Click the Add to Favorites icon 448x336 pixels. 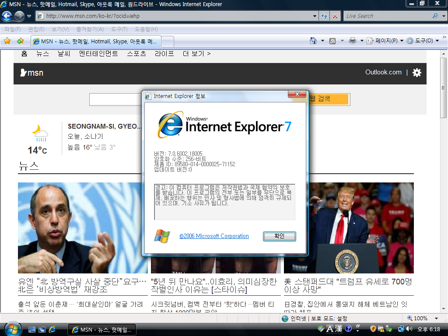[x=20, y=41]
